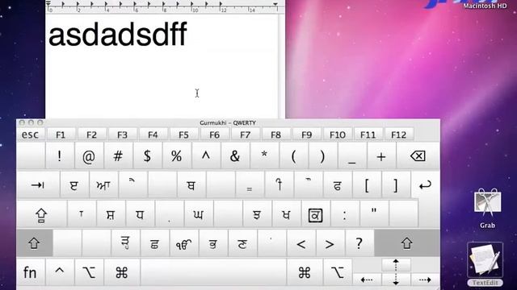This screenshot has height=290, width=517.
Task: Click the text 'asdadsdff' in TextEdit document
Action: click(118, 35)
